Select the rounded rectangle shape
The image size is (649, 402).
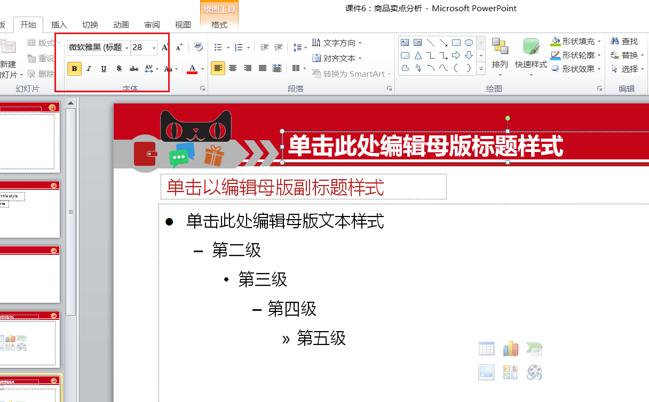pos(405,55)
